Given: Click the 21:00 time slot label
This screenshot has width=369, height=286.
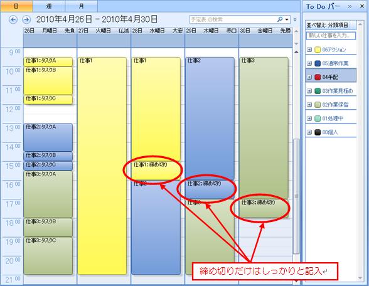Looking at the screenshot, I should tap(13, 280).
